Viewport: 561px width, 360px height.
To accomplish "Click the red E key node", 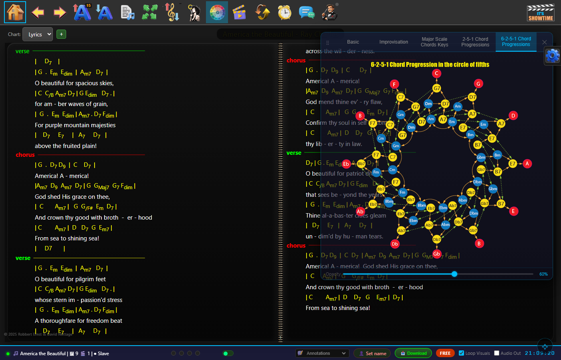I will [x=513, y=211].
